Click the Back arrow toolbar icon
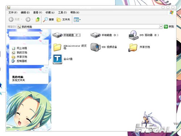Screen dimensions: 181x136 (11, 19)
